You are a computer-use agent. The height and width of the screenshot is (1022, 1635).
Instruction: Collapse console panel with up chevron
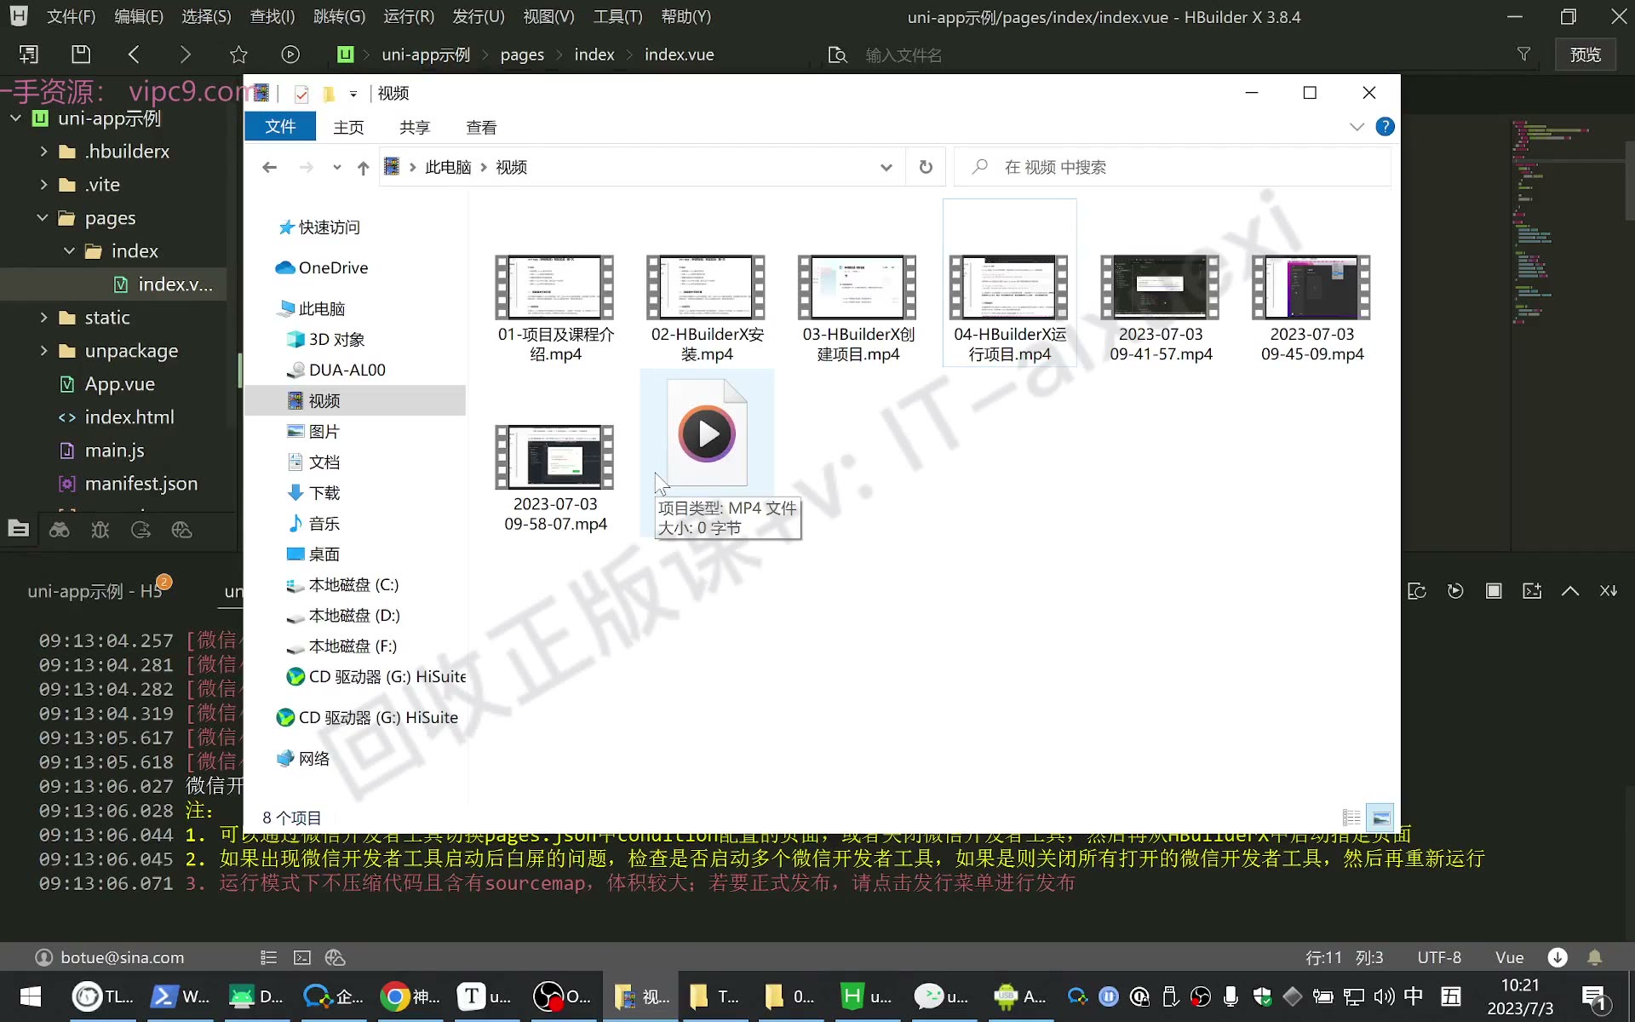(1570, 591)
